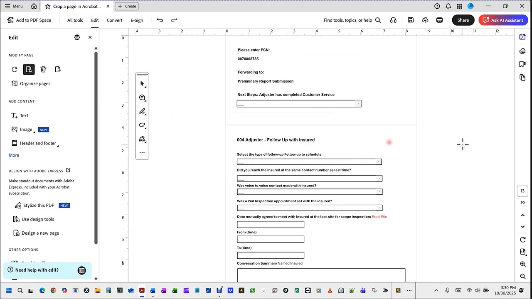Choose the Fill & Sign fountain pen tool
Image resolution: width=532 pixels, height=299 pixels.
coord(142,139)
